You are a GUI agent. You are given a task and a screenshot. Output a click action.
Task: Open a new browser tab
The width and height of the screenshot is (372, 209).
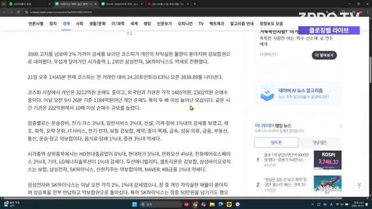(x=195, y=4)
